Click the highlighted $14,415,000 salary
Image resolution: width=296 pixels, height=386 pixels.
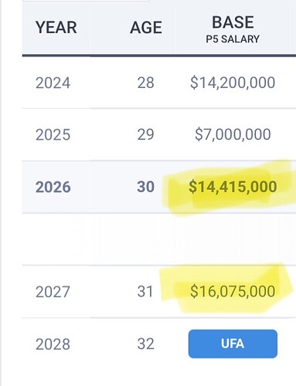pos(233,187)
